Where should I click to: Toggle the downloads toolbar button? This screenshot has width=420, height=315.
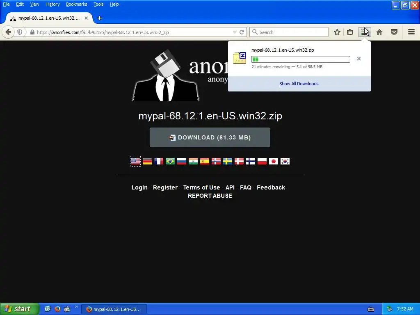pos(364,32)
